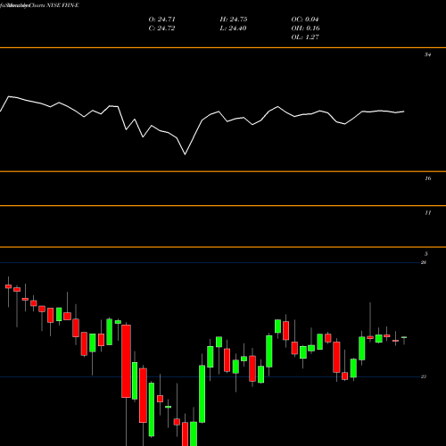Click the '11' indicator axis label
Viewport: 446px width, 446px height.
coord(427,213)
